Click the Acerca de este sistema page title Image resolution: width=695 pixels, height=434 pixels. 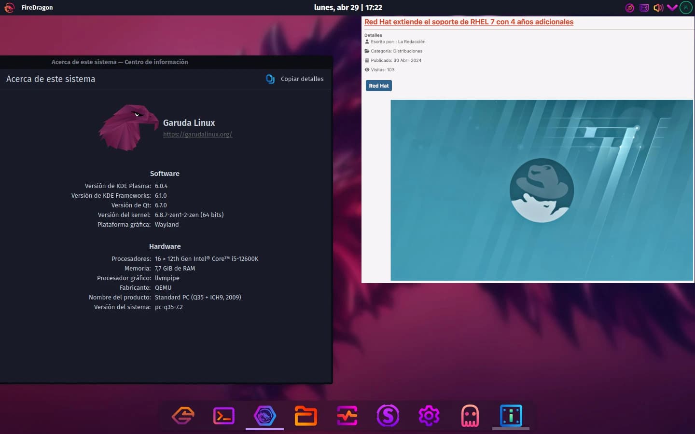(x=51, y=79)
